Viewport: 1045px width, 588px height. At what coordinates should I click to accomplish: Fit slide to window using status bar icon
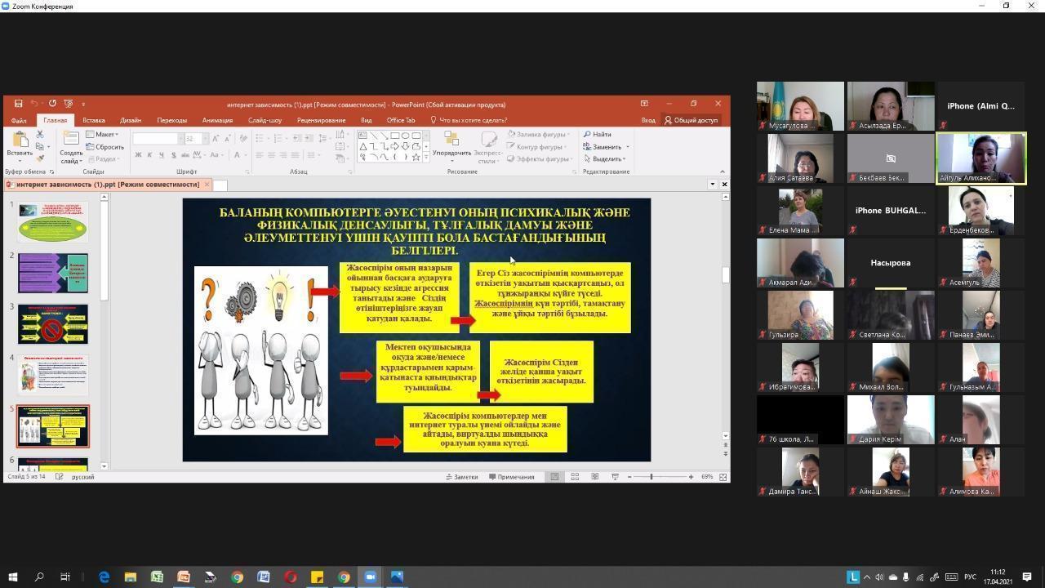coord(723,477)
